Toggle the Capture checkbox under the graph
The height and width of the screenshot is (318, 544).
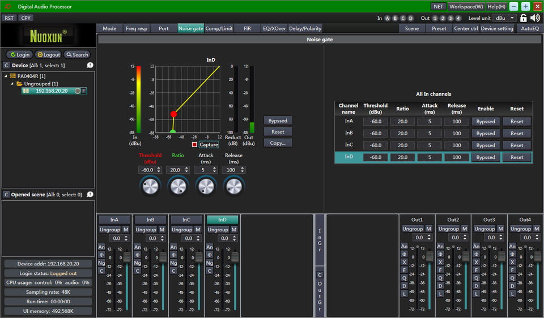[194, 145]
